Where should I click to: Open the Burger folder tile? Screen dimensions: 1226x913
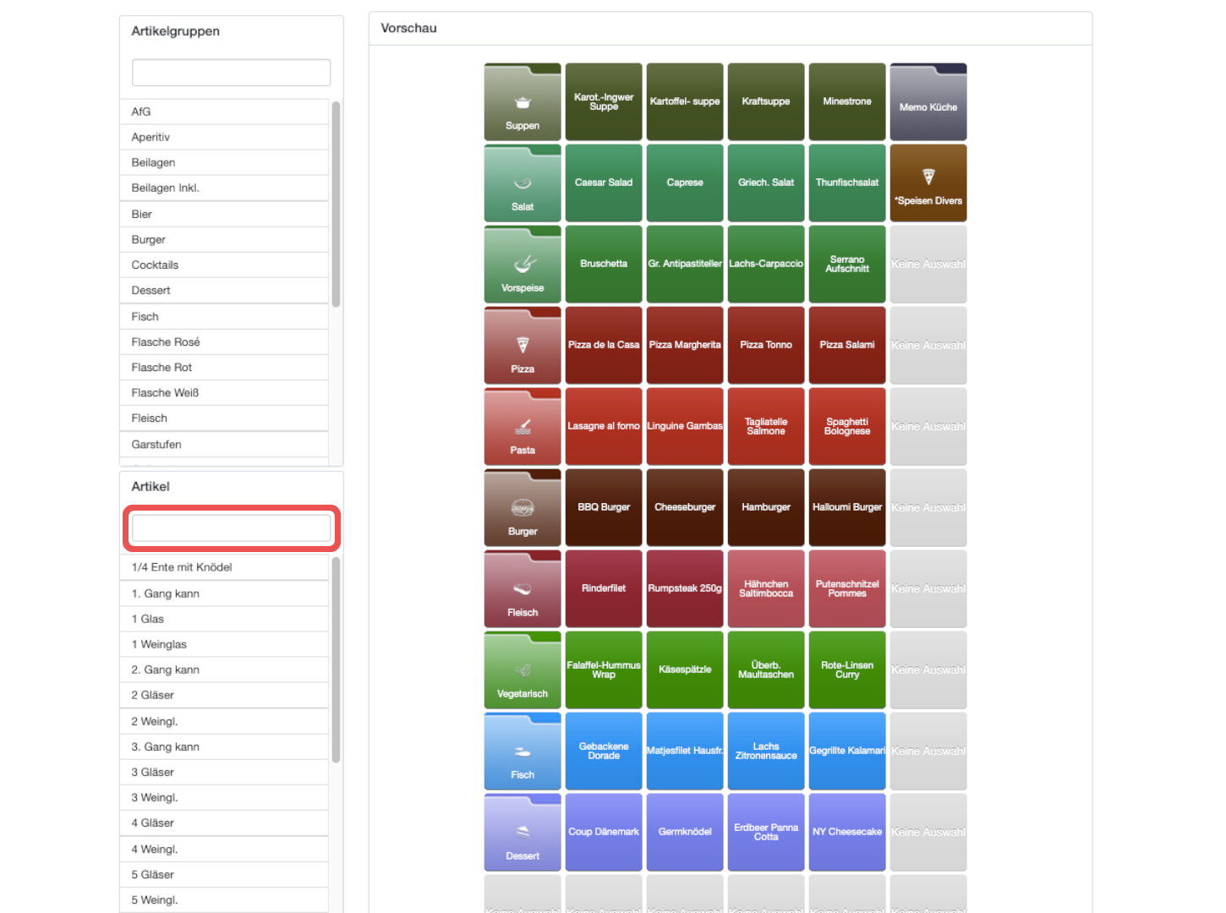(523, 507)
